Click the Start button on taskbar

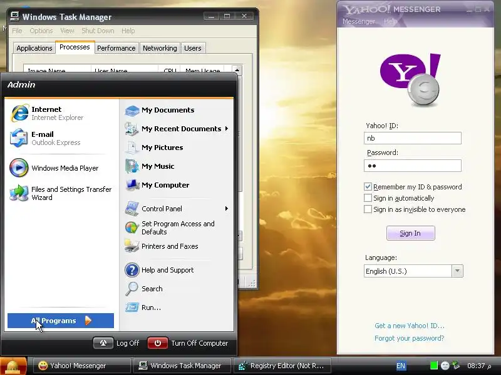click(x=13, y=366)
